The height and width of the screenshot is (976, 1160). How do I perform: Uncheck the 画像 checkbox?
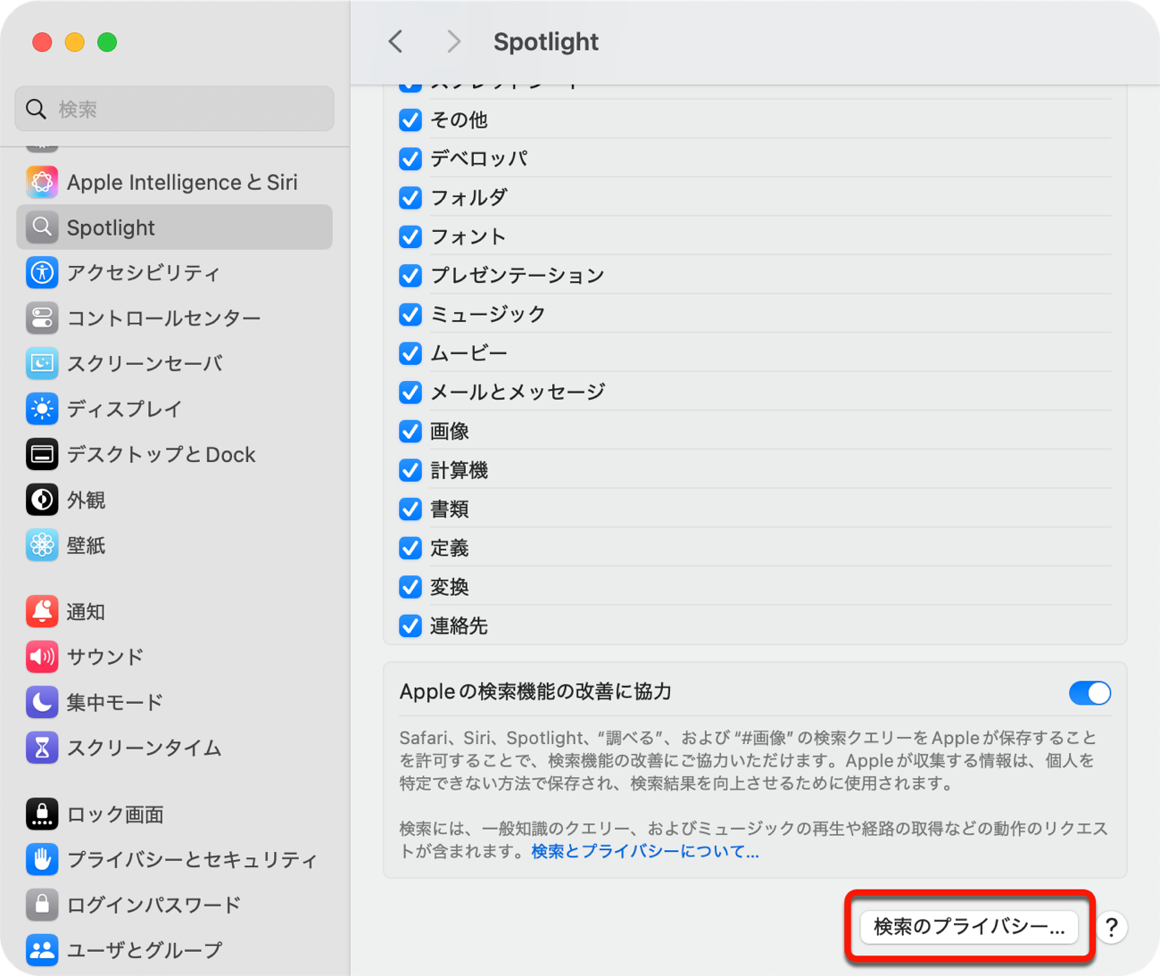click(x=410, y=431)
